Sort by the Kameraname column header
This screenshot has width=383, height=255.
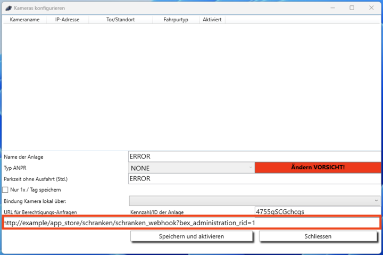tap(24, 20)
